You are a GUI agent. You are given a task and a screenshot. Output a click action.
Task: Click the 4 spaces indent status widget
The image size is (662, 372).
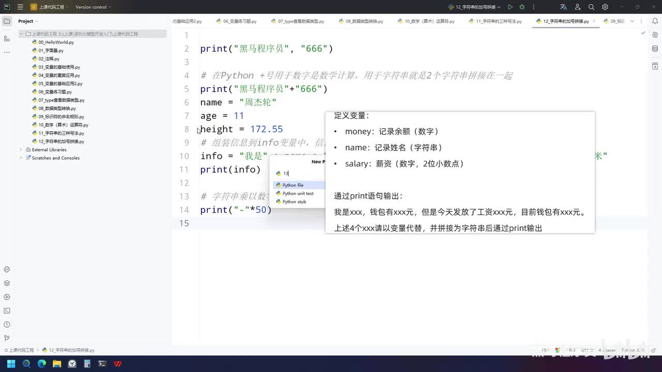point(607,350)
